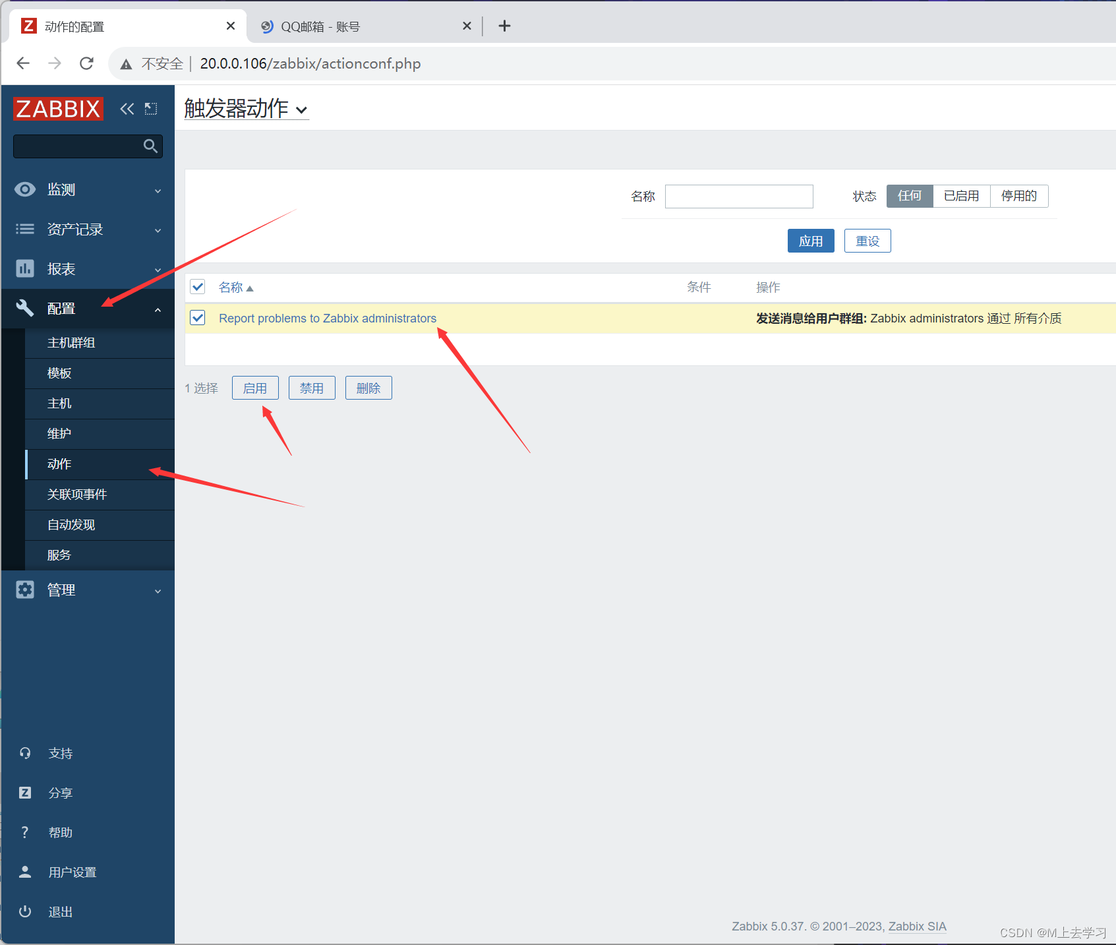Click the gear icon for 管理
This screenshot has width=1116, height=945.
(x=25, y=590)
